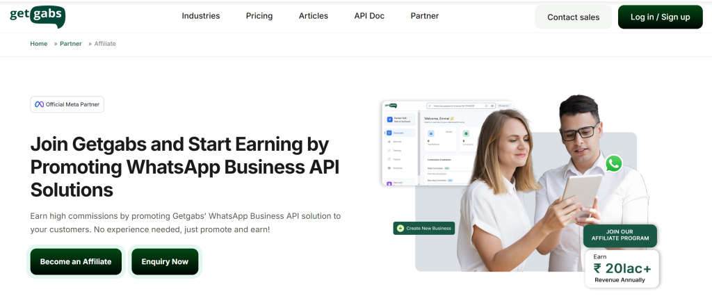Image resolution: width=712 pixels, height=296 pixels.
Task: Select Partner in top navigation
Action: (425, 16)
